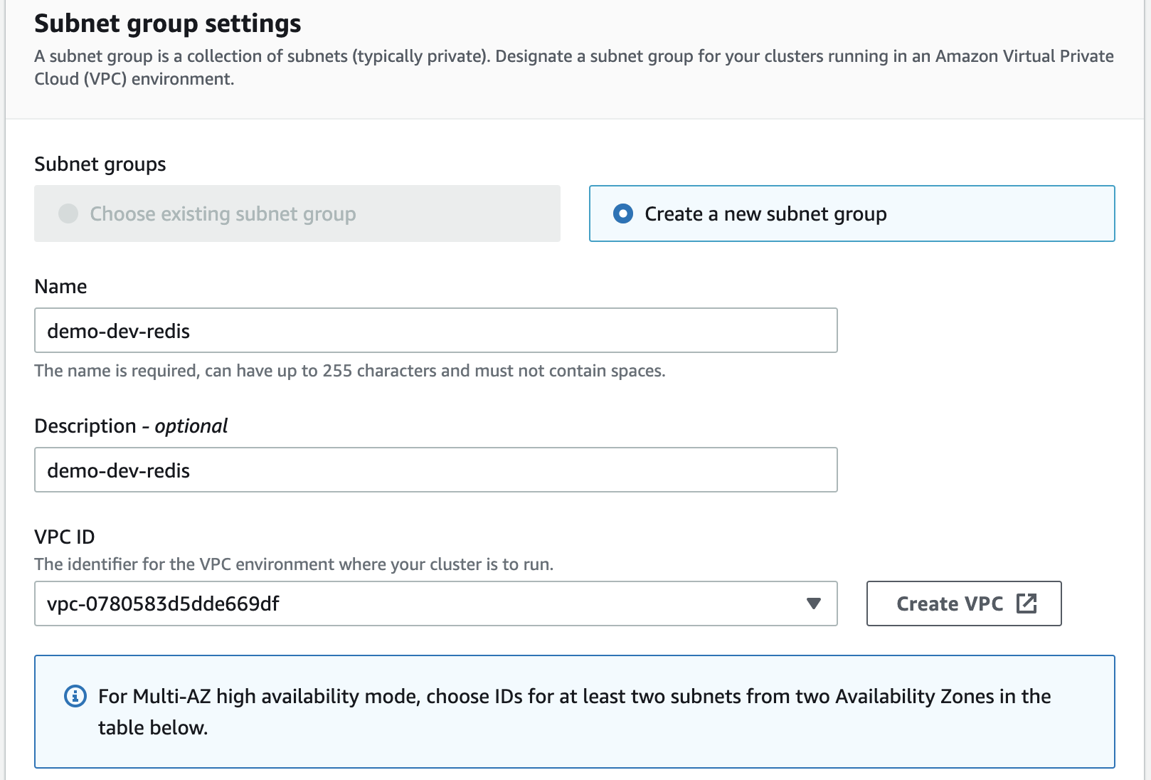Screen dimensions: 1151x780
Task: Click the 'Description - optional' label
Action: [x=131, y=426]
